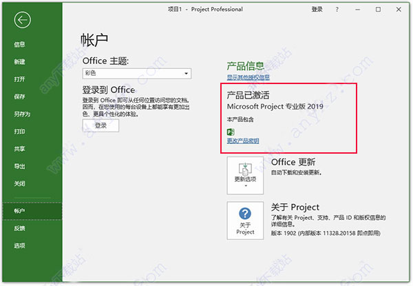
Task: Open help with the question mark icon
Action: click(337, 10)
